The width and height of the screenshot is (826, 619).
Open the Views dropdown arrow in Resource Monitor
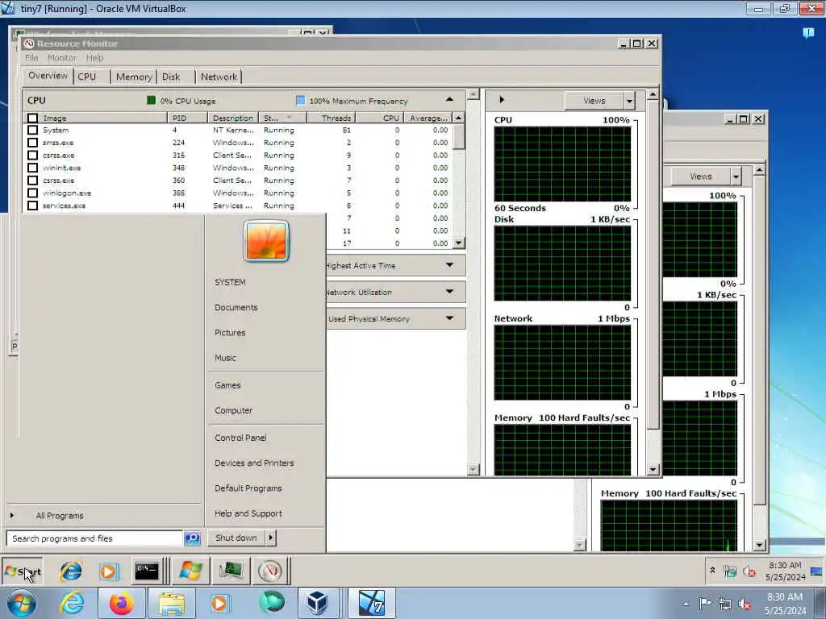coord(629,101)
